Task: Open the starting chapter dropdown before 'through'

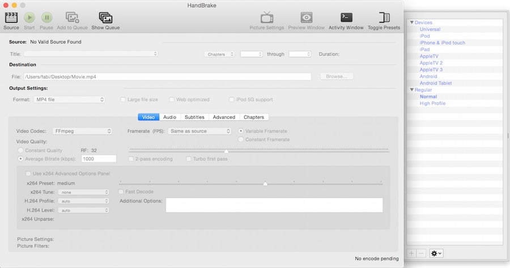Action: click(251, 54)
